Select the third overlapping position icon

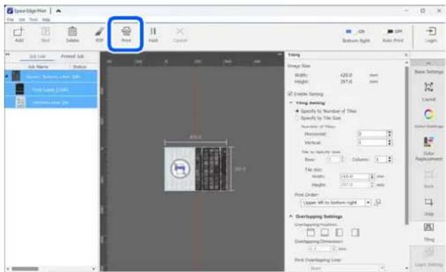click(x=339, y=232)
